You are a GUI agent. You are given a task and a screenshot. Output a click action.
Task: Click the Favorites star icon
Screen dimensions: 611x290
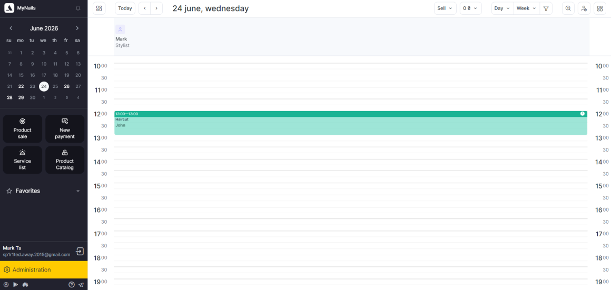point(9,191)
